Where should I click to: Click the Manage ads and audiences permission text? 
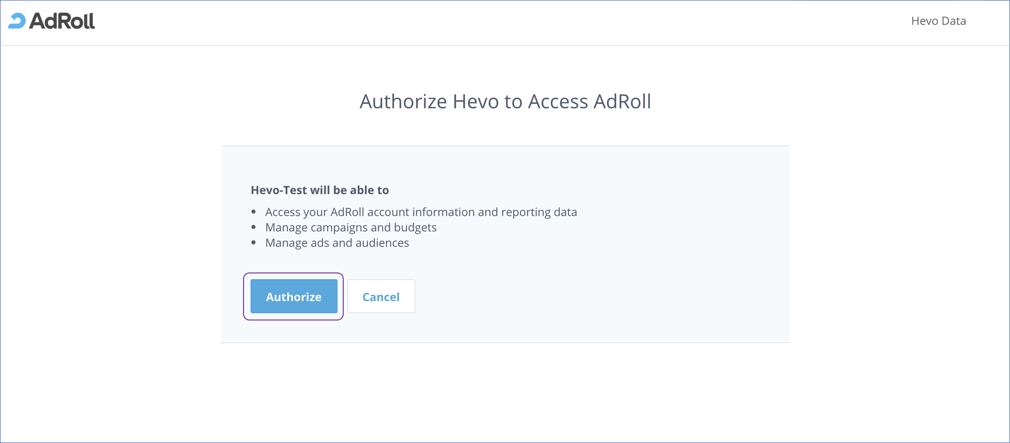coord(337,242)
